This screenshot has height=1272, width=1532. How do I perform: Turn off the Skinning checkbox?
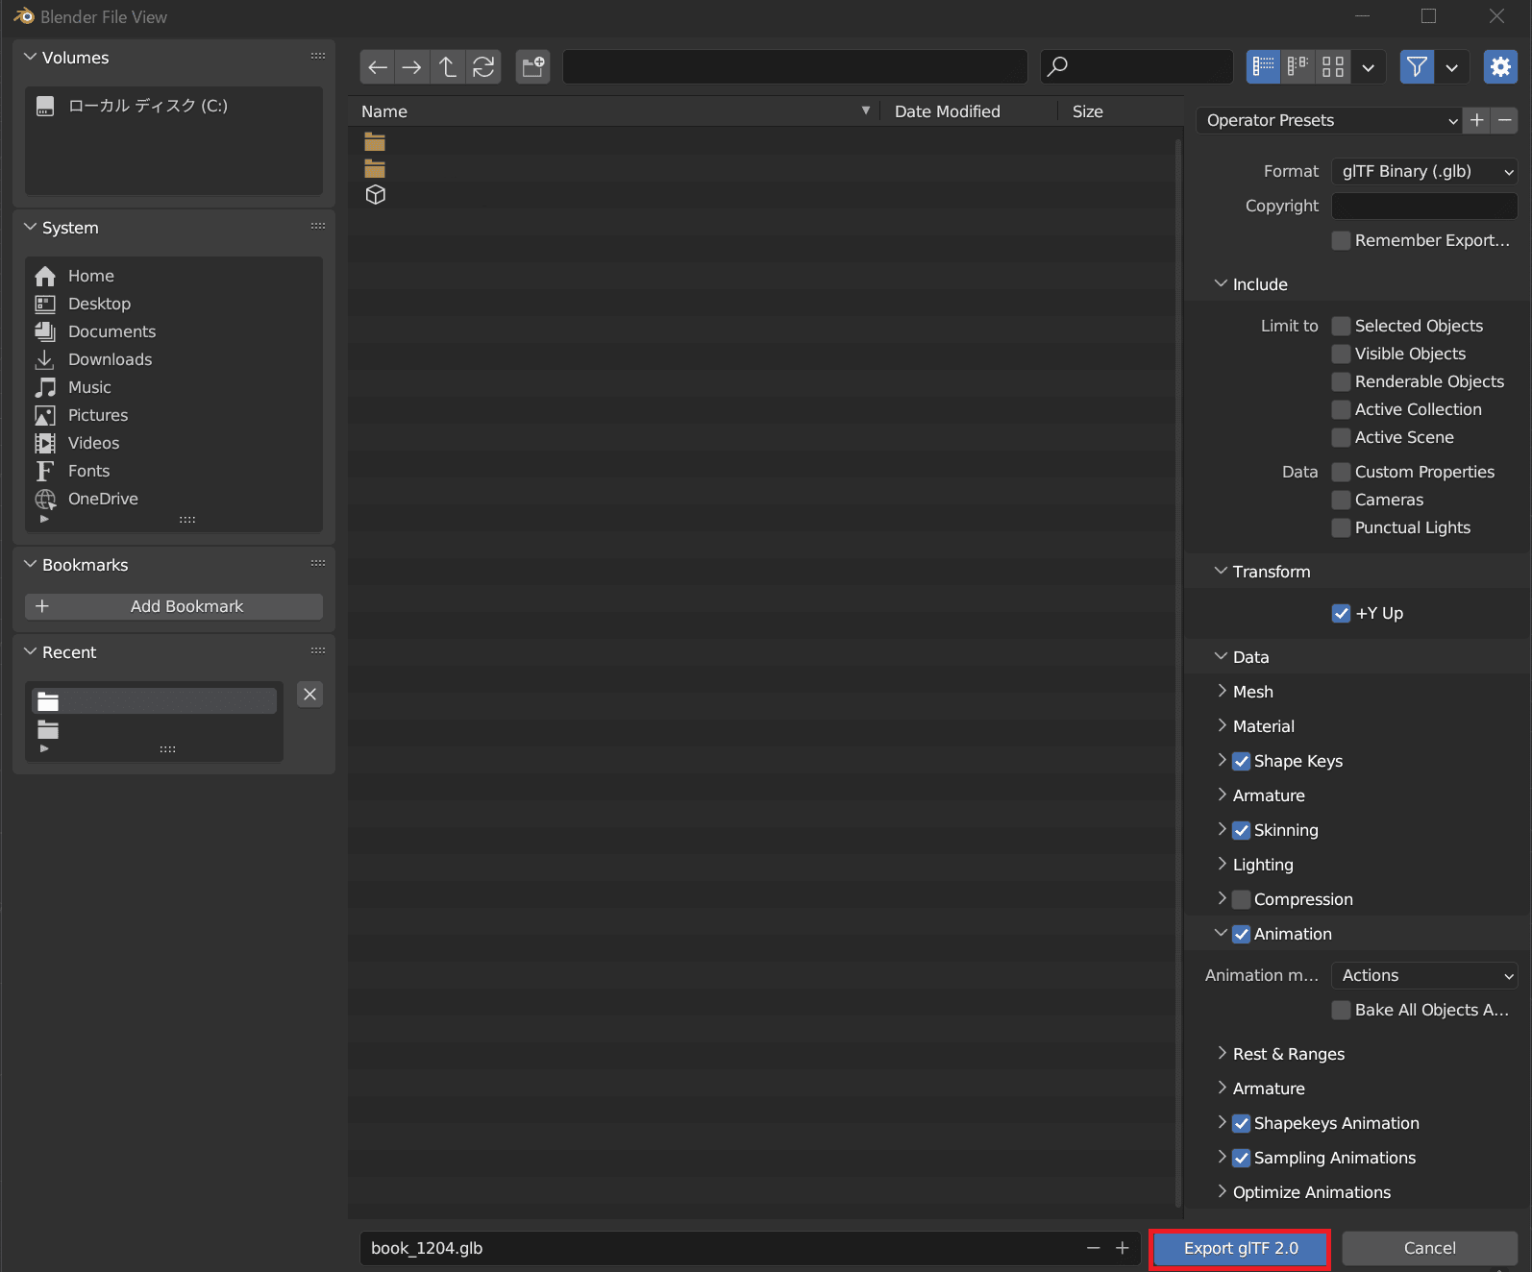coord(1241,830)
